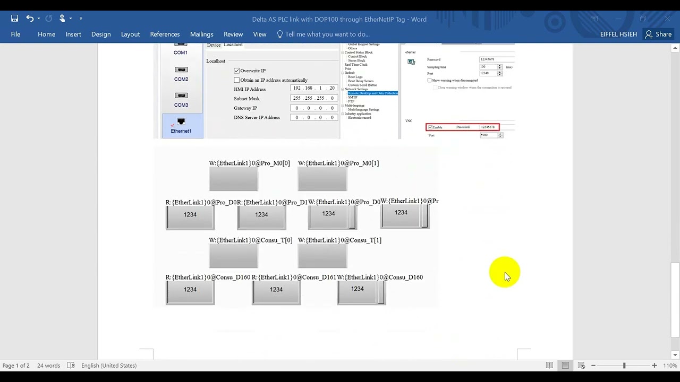This screenshot has height=382, width=680.
Task: Open the File tab
Action: 15,34
